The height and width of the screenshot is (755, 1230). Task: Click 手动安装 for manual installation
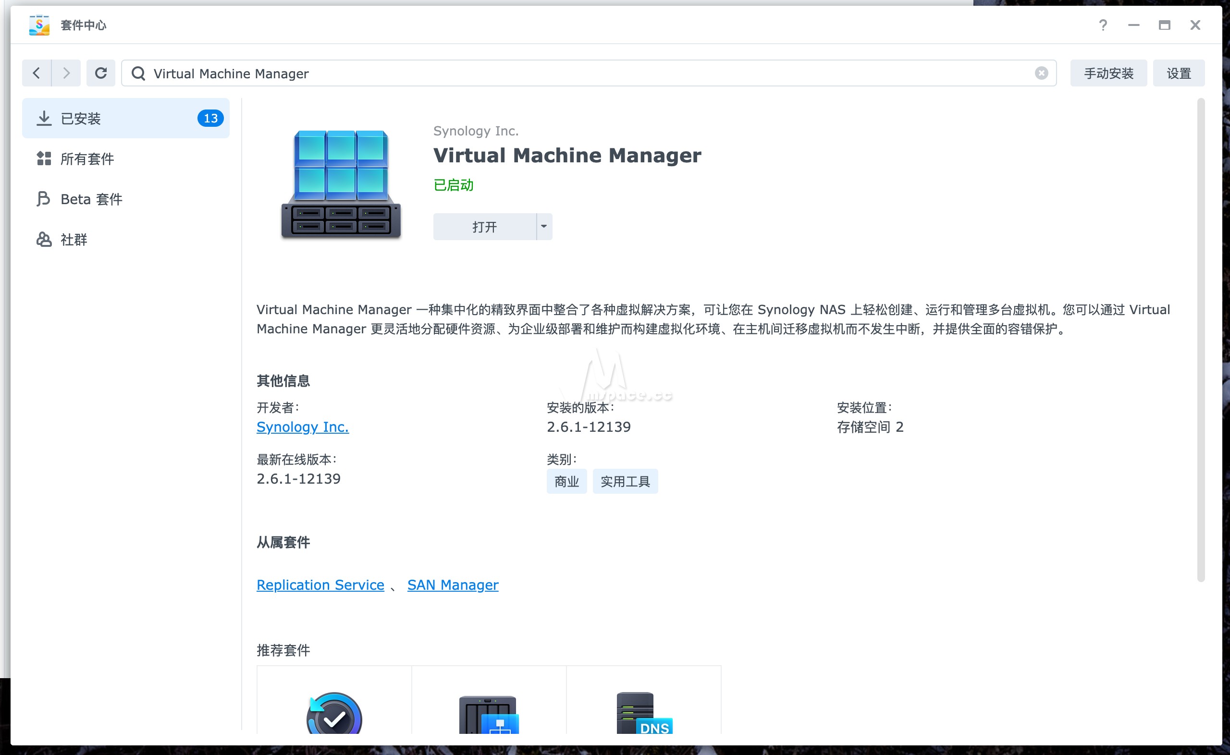[x=1108, y=73]
